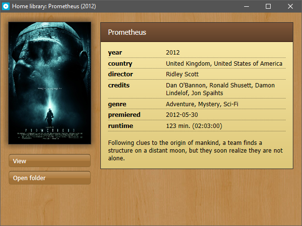The height and width of the screenshot is (226, 302).
Task: Click the 'runtime' field label
Action: point(121,126)
